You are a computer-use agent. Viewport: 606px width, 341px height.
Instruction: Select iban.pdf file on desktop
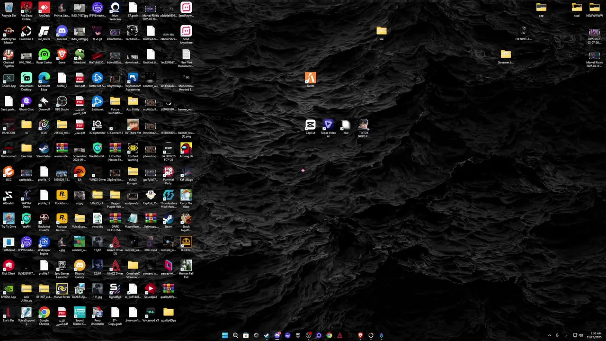pos(80,80)
